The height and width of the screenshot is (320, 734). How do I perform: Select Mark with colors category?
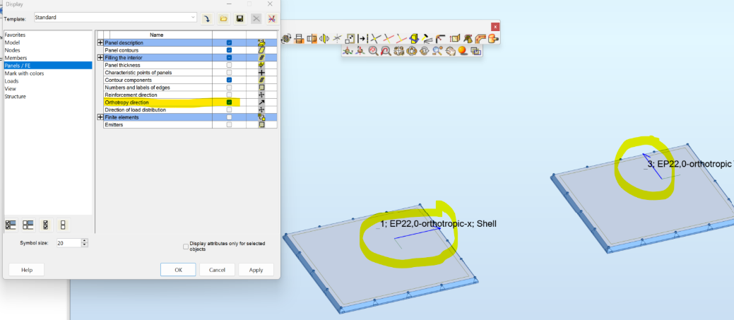point(24,73)
